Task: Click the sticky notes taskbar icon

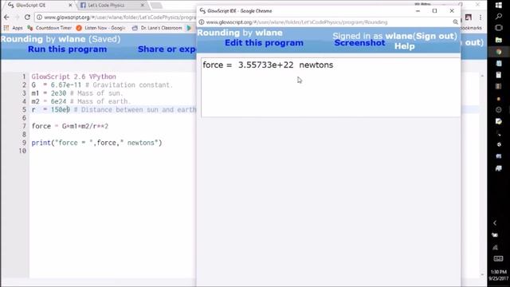Action: pos(499,121)
